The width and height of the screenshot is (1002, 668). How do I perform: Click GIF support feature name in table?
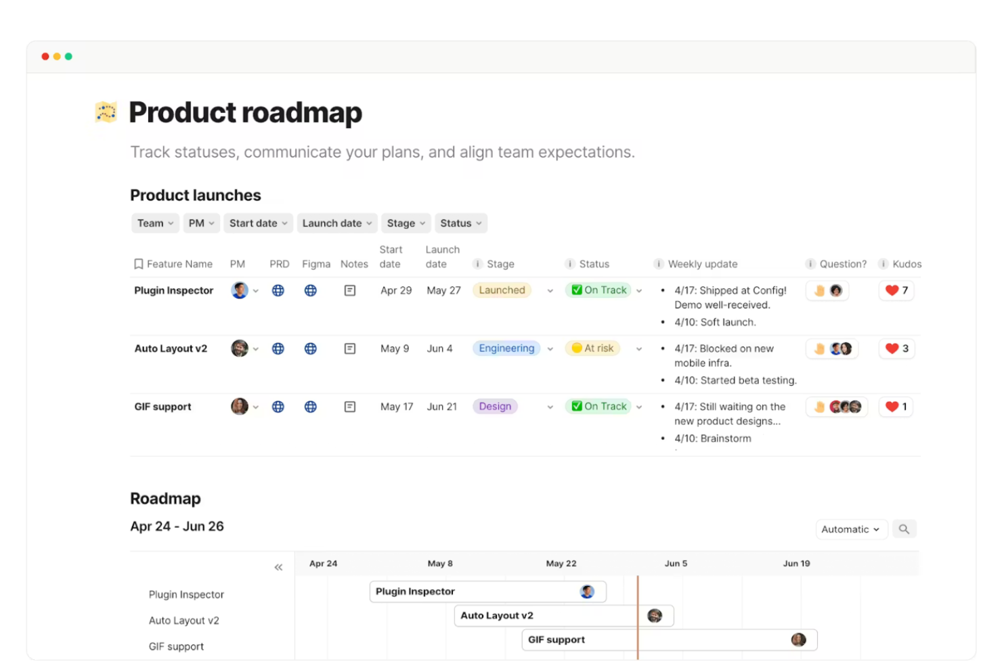(162, 407)
